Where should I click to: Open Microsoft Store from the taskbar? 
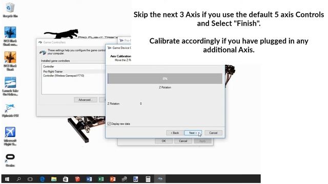(x=66, y=179)
